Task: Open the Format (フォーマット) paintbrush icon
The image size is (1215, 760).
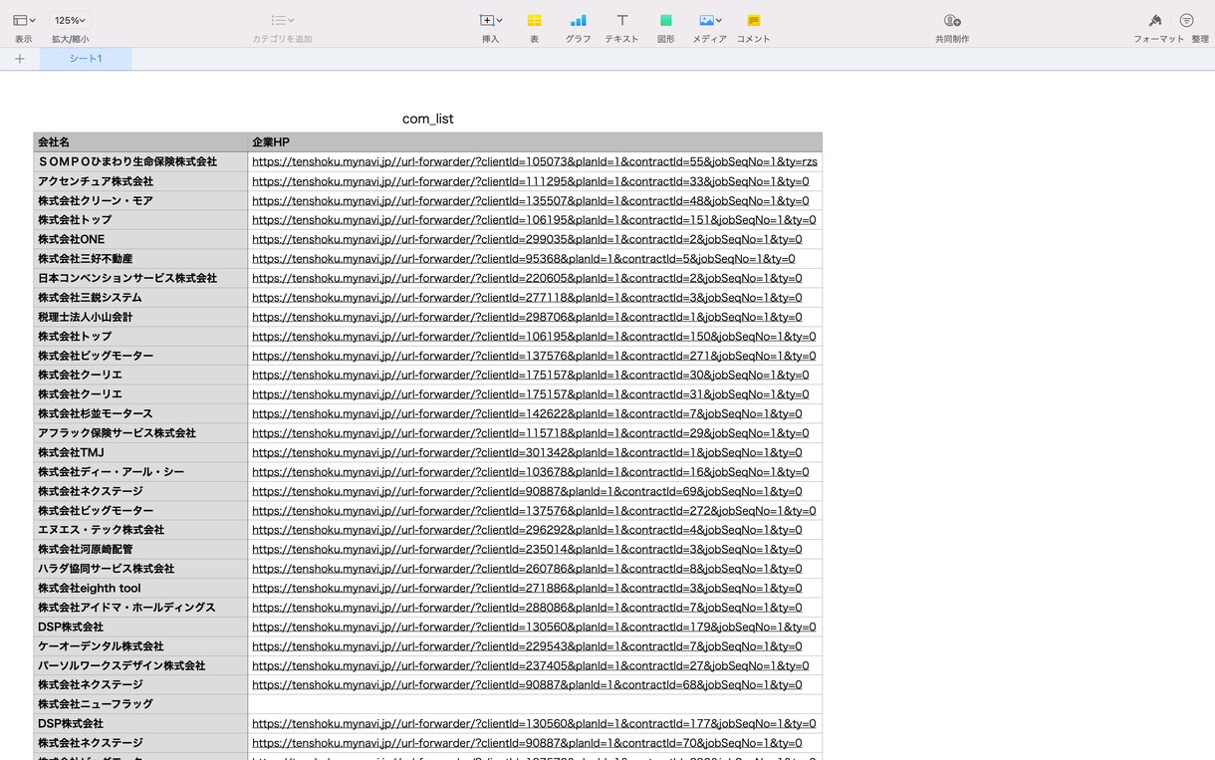Action: (1155, 20)
